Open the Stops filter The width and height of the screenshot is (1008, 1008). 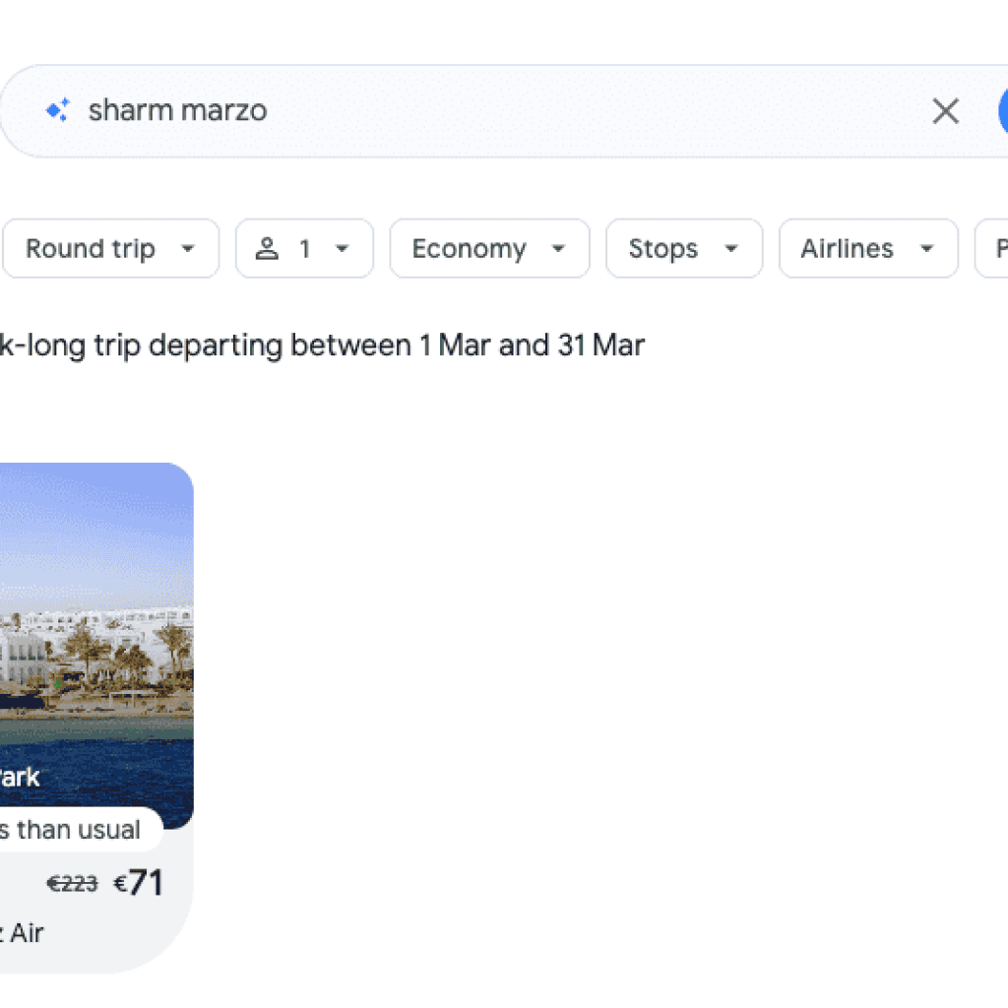coord(684,249)
